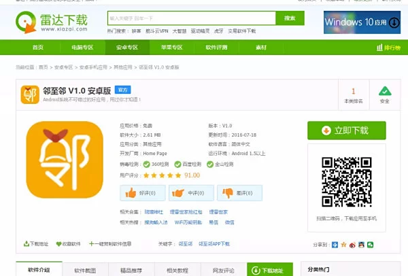
Task: Click the 一键复制软件信息 plus icon
Action: pos(91,244)
